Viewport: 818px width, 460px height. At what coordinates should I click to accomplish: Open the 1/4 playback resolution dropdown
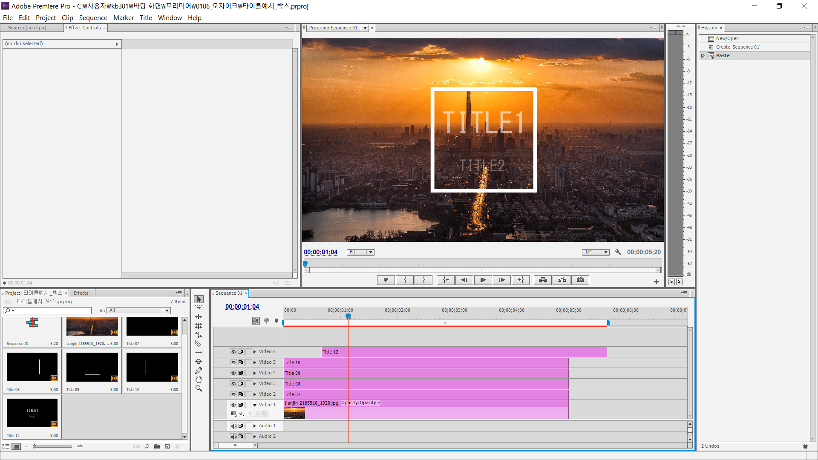[596, 252]
